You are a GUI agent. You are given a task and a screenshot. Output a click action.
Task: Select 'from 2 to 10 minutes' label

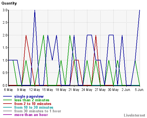point(33,104)
